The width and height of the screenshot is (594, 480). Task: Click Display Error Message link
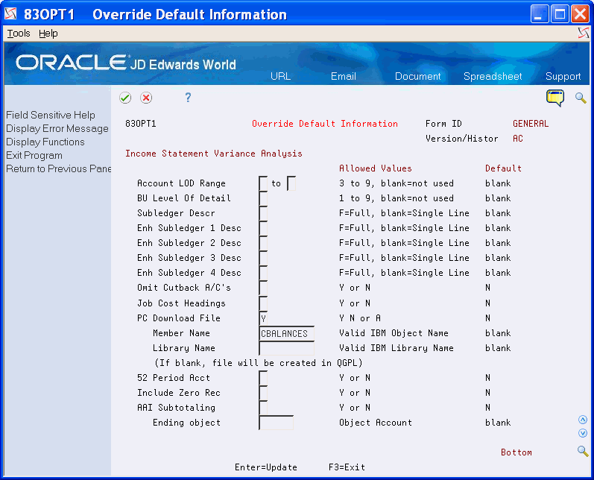point(57,128)
